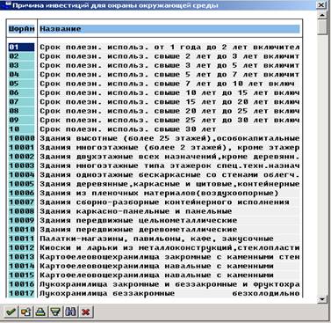331x323 pixels.
Task: Select code 10 row свыше 30 лет
Action: point(155,129)
